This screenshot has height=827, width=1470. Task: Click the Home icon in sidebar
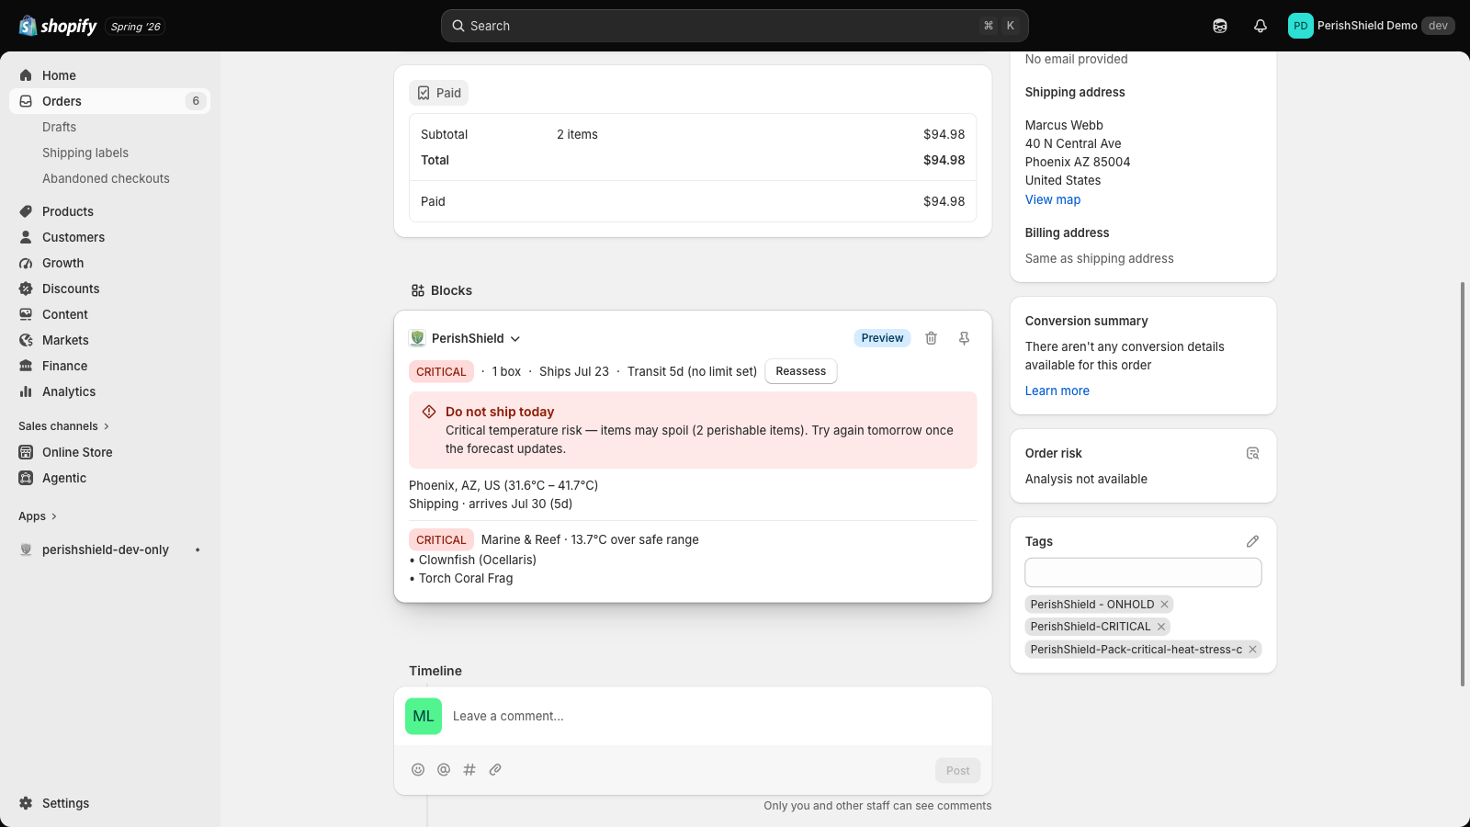pyautogui.click(x=26, y=75)
